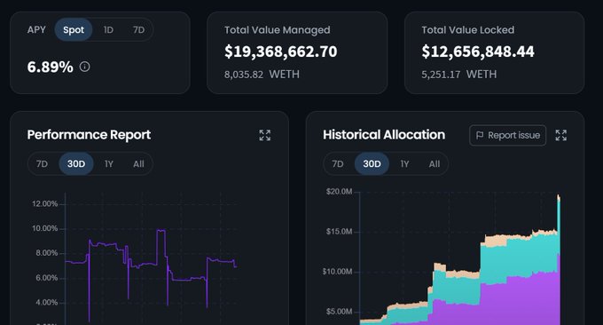
Task: Select 1Y range in Performance Report
Action: click(x=109, y=163)
